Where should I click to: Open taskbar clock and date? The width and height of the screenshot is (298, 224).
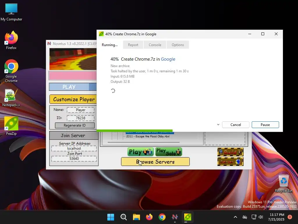point(276,217)
